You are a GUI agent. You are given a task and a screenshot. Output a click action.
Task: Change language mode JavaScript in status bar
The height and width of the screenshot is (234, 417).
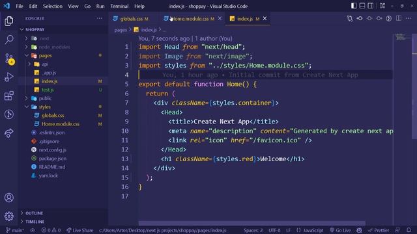click(310, 230)
